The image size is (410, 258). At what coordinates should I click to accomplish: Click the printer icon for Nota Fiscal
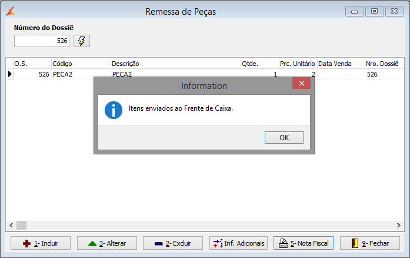pos(283,243)
